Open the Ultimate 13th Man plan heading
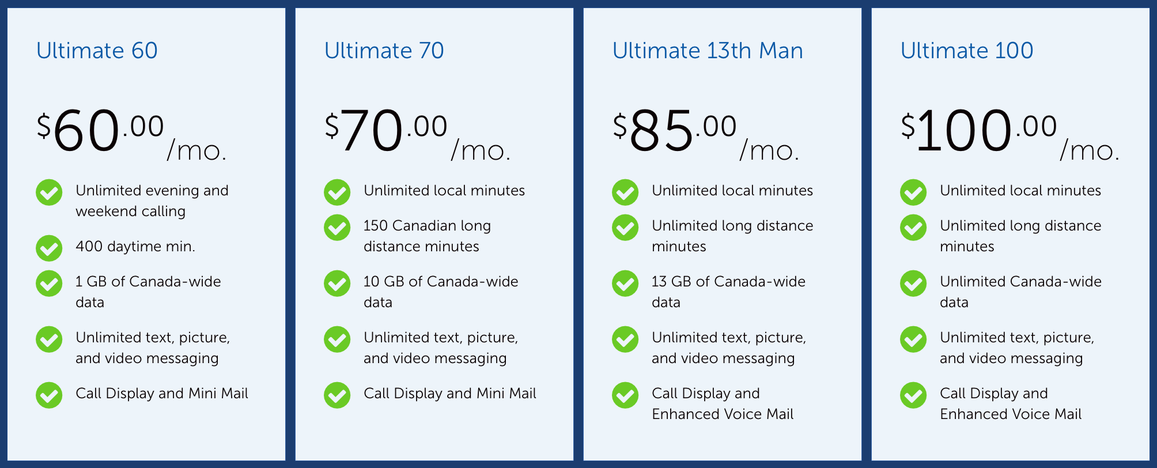The height and width of the screenshot is (468, 1157). [x=708, y=51]
